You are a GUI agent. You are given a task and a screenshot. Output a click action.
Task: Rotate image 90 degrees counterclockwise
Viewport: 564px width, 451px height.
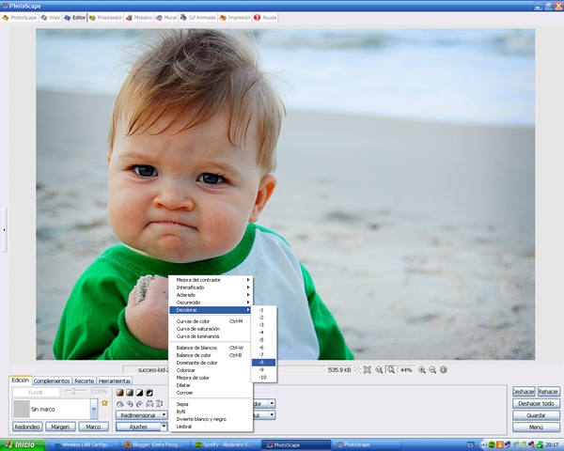click(x=130, y=404)
